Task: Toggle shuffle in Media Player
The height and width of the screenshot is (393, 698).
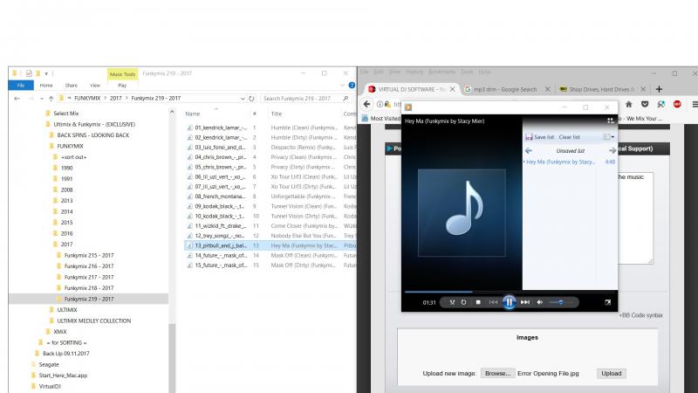Action: [452, 302]
